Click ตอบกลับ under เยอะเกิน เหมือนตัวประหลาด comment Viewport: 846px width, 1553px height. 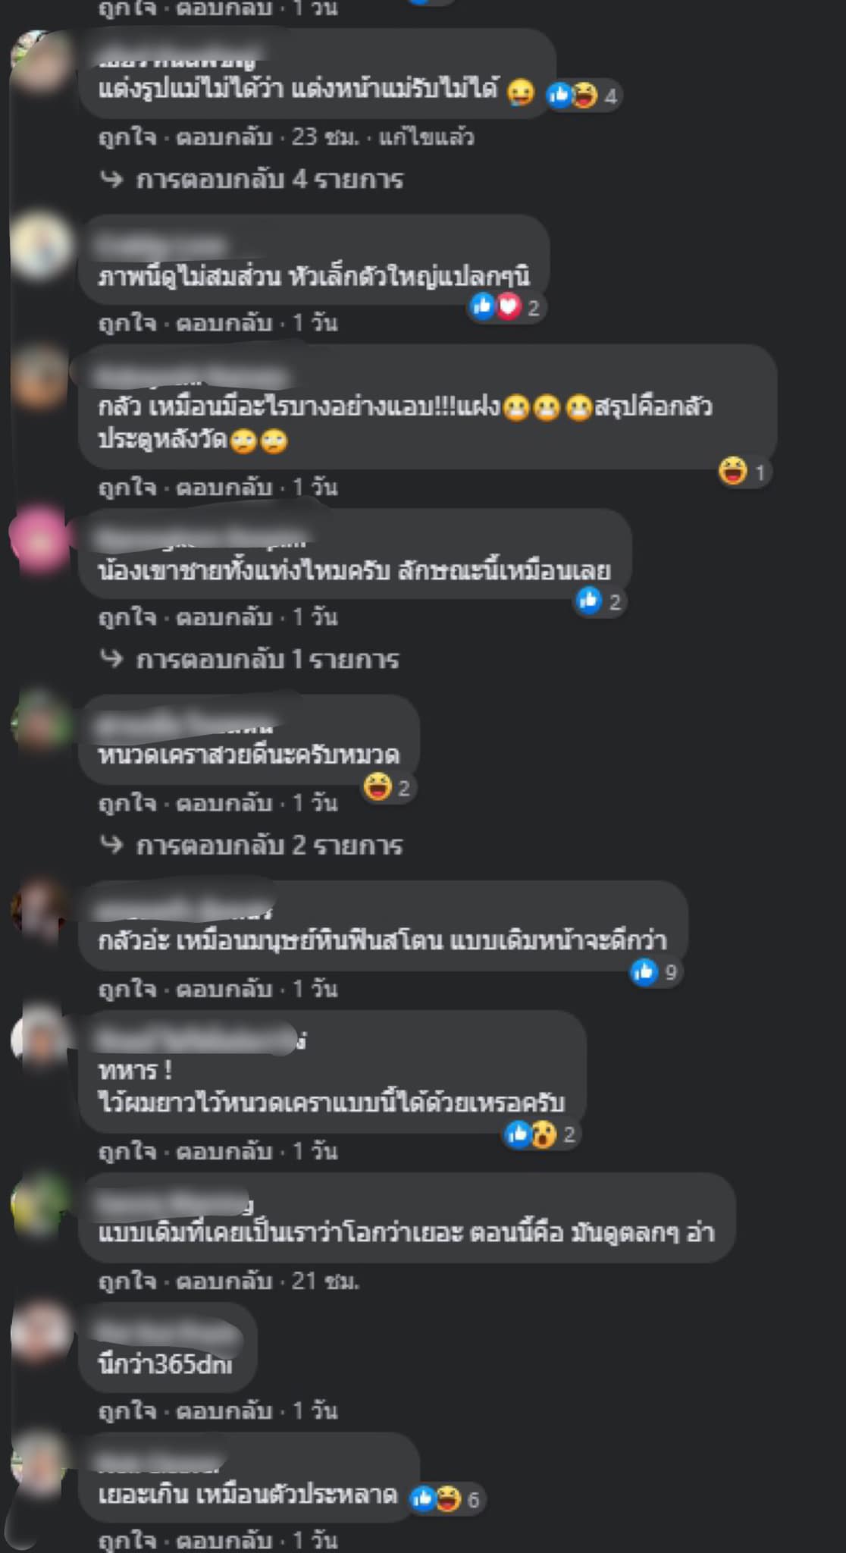click(224, 1540)
